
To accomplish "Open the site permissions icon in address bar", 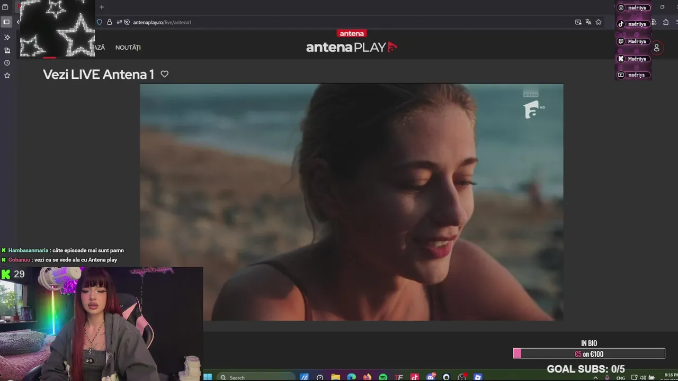I will click(119, 22).
